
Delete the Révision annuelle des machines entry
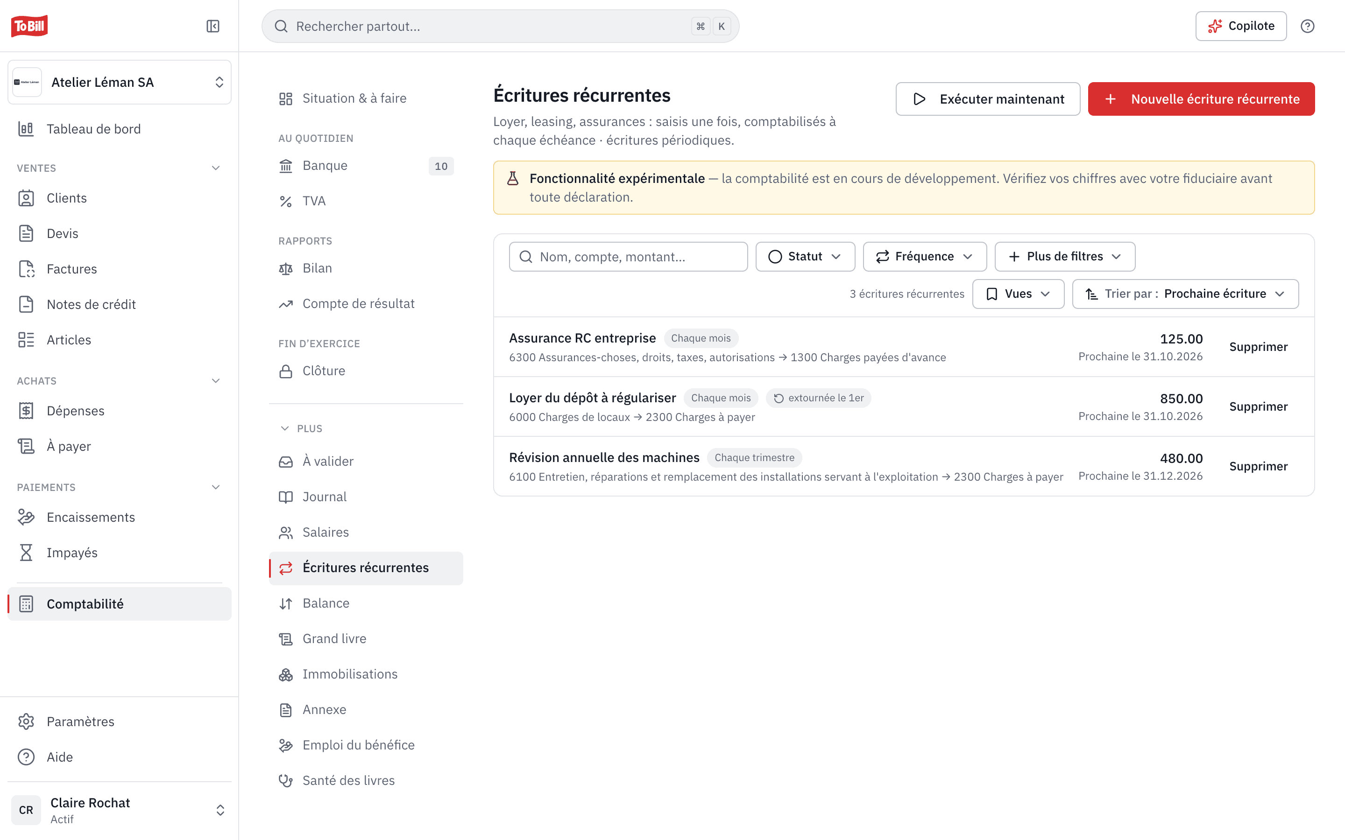click(1258, 467)
